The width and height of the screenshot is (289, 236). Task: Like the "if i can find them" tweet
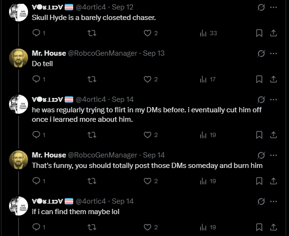(147, 227)
